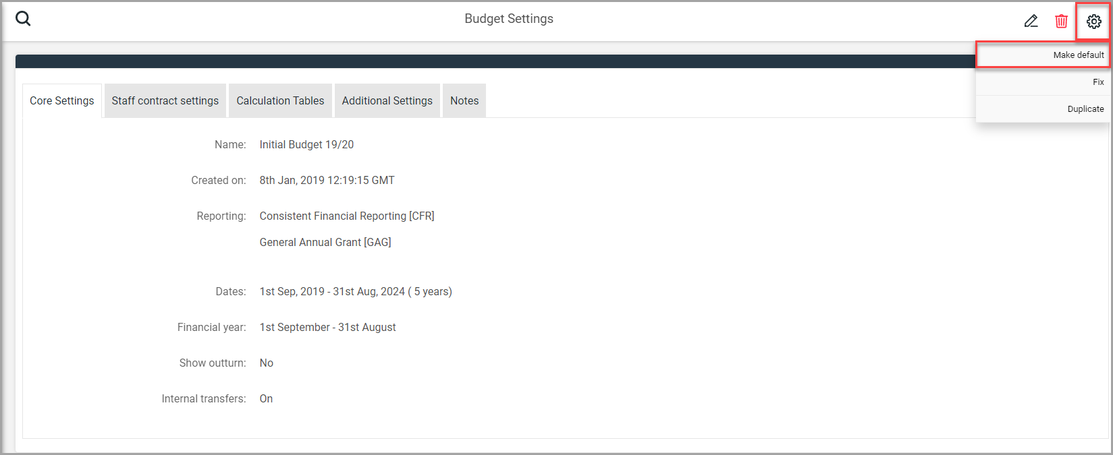The height and width of the screenshot is (455, 1113).
Task: Click the budget Dates range value
Action: coord(356,292)
